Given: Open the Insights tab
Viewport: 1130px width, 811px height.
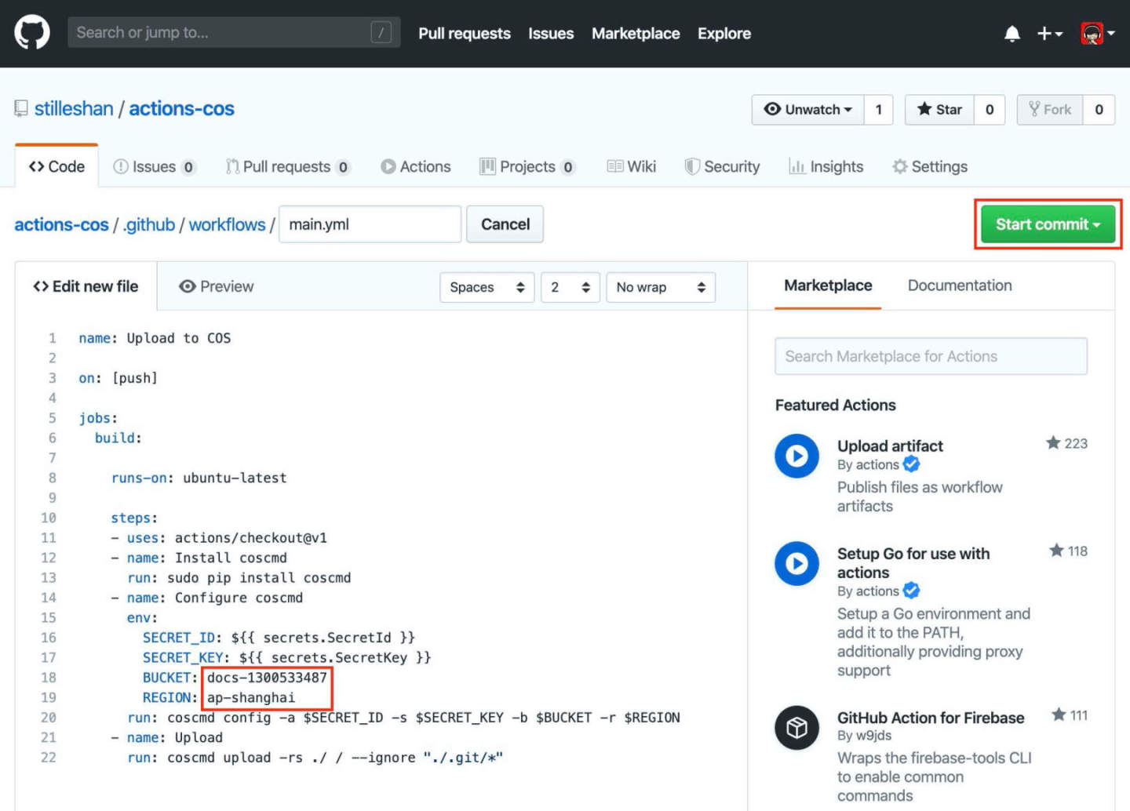Looking at the screenshot, I should [x=826, y=166].
